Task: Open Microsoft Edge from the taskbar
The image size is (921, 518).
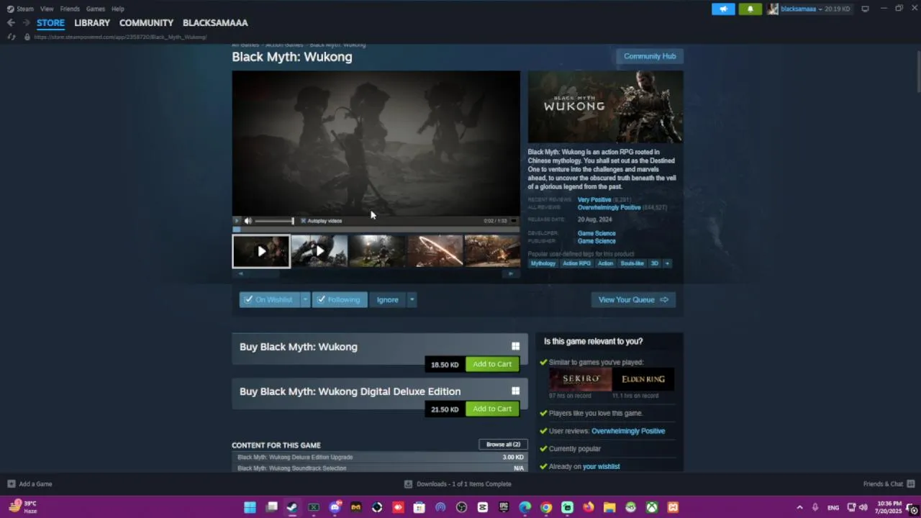Action: 525,507
